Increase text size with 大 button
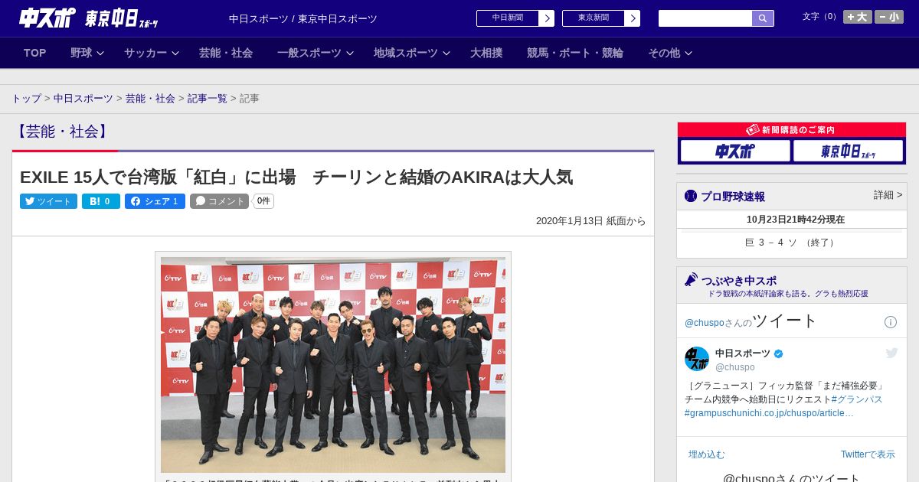Image resolution: width=919 pixels, height=482 pixels. point(858,17)
